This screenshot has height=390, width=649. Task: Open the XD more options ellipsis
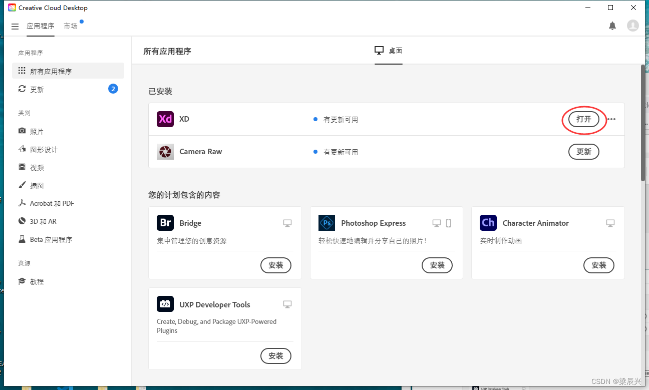click(611, 119)
